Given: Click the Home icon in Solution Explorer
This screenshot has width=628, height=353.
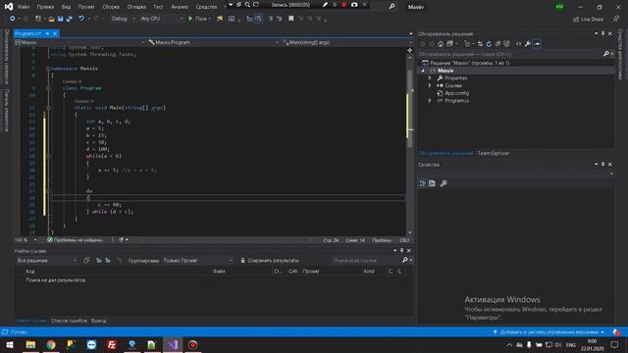Looking at the screenshot, I should 441,43.
